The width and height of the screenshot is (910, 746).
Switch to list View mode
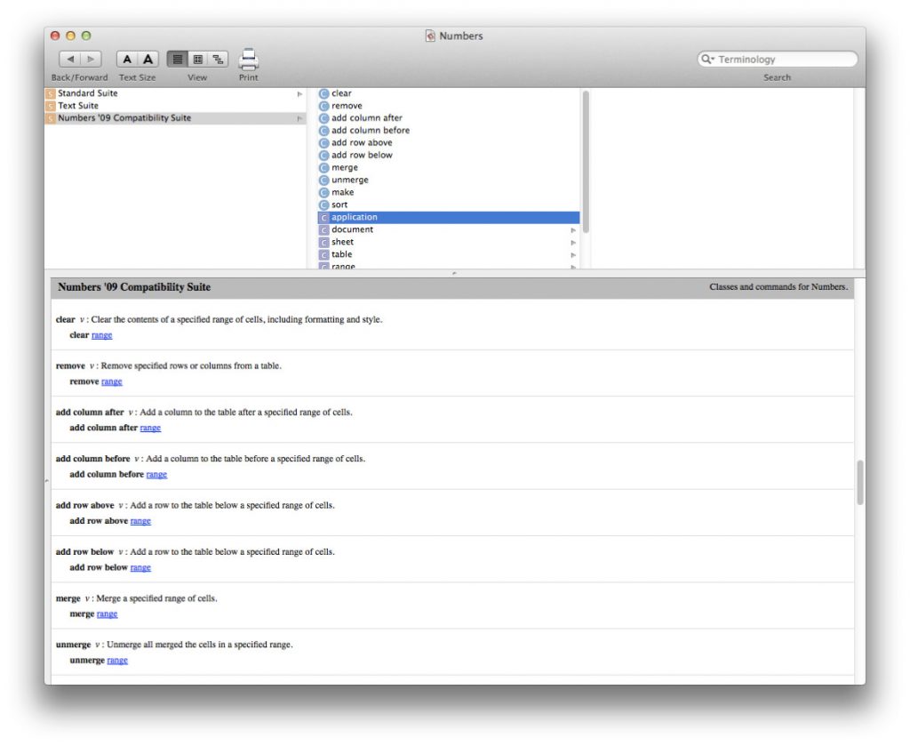point(177,58)
